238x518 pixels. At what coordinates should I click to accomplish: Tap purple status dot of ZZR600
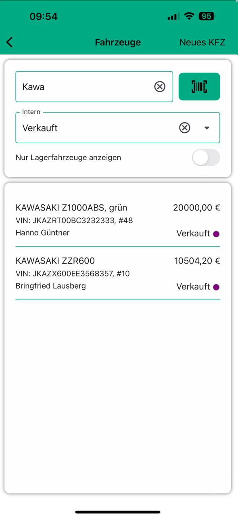tap(216, 287)
